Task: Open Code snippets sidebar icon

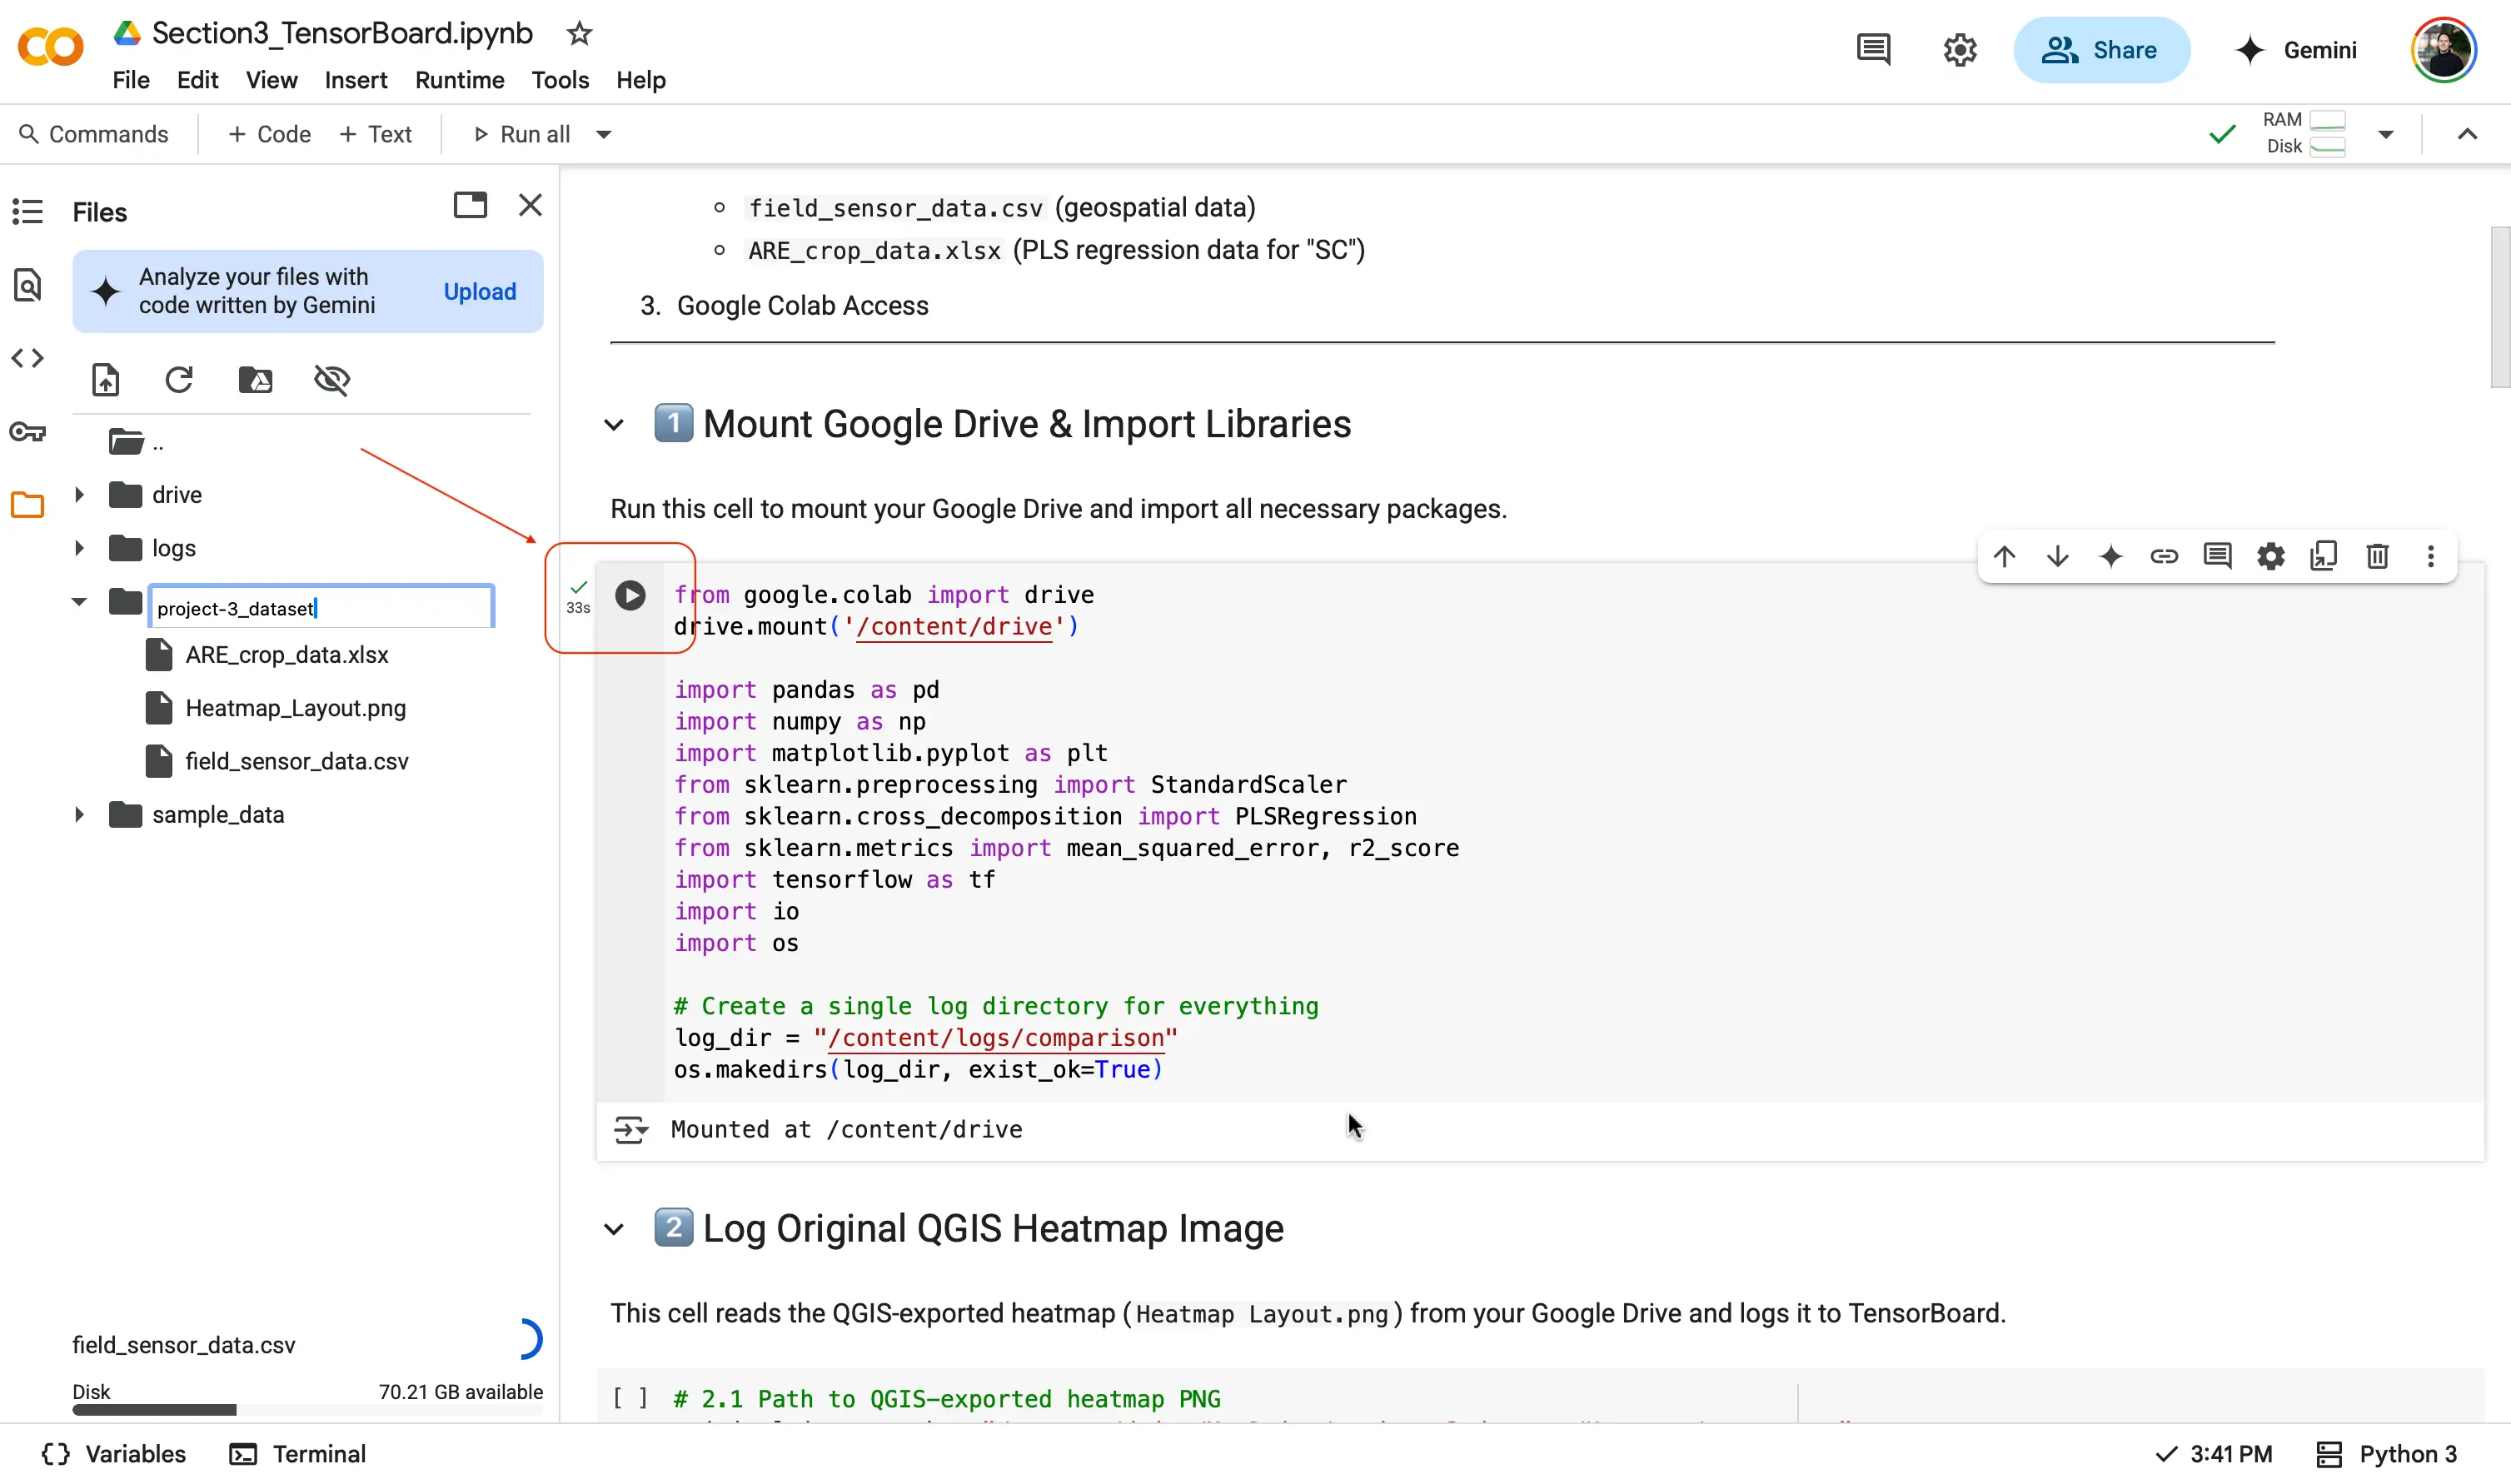Action: (27, 358)
